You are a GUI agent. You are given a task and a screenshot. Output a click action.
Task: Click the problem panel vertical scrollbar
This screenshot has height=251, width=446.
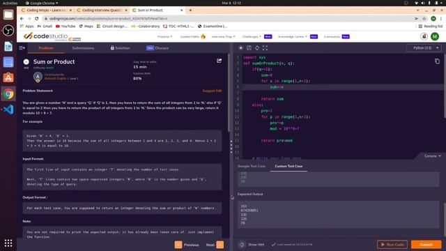click(x=229, y=93)
